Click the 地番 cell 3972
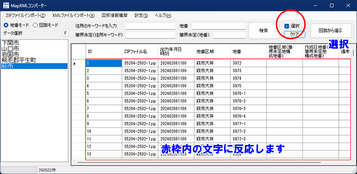357x174 pixels. tap(249, 63)
